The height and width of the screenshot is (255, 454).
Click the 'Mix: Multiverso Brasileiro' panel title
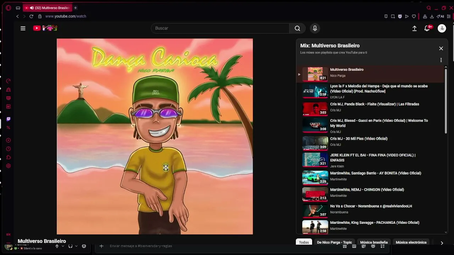(330, 46)
